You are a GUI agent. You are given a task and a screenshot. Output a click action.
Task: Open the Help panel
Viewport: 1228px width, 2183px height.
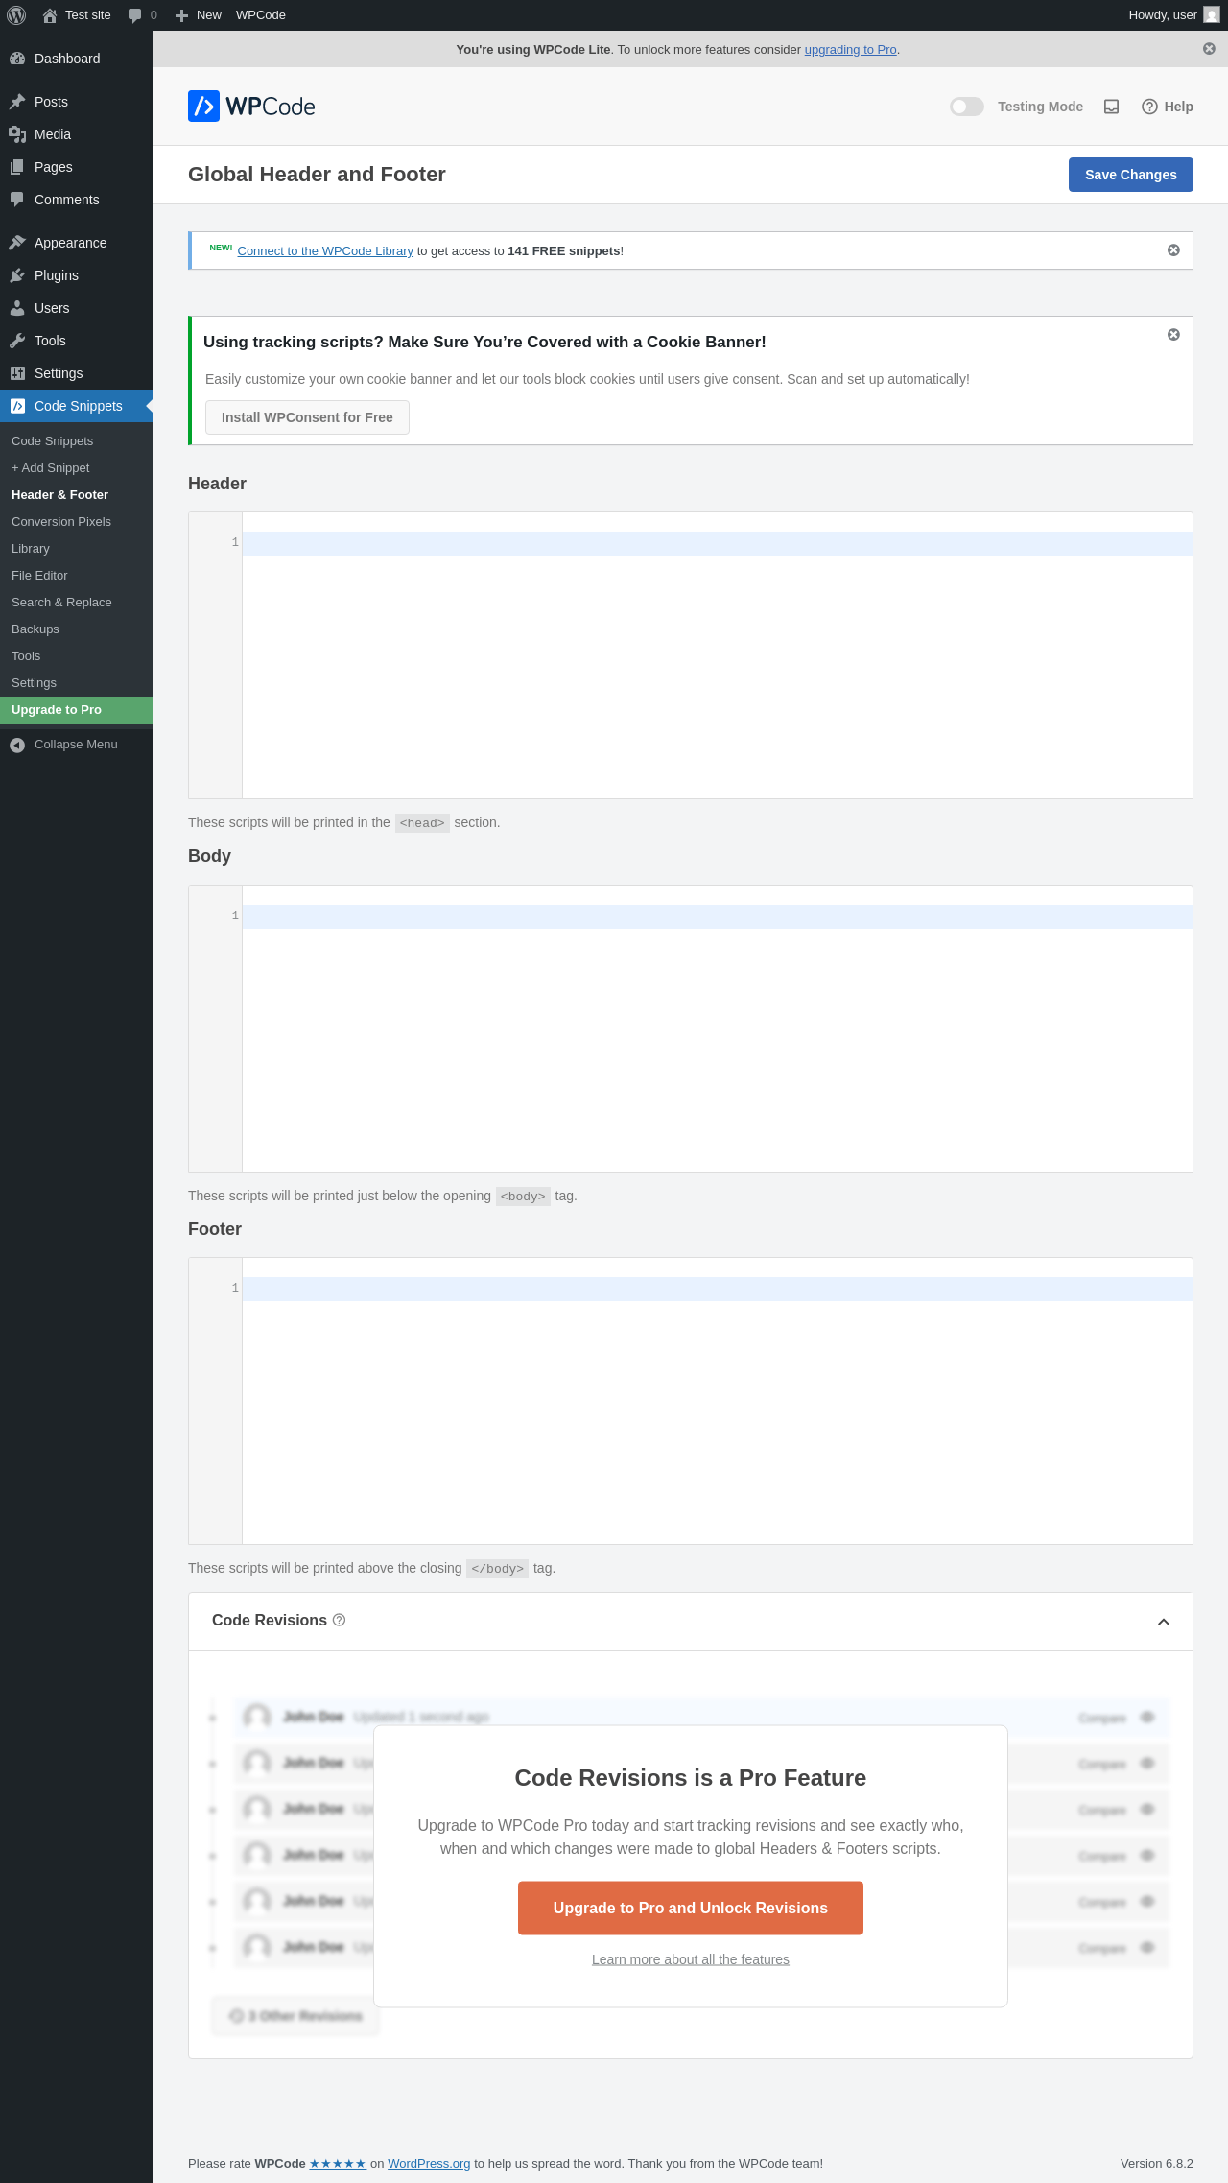1168,107
